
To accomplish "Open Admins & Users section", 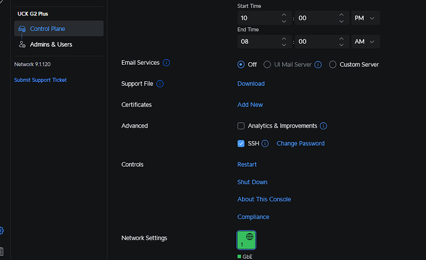I will coord(51,44).
